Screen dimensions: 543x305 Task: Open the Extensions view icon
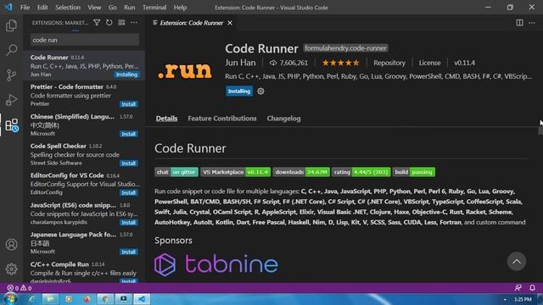[11, 125]
